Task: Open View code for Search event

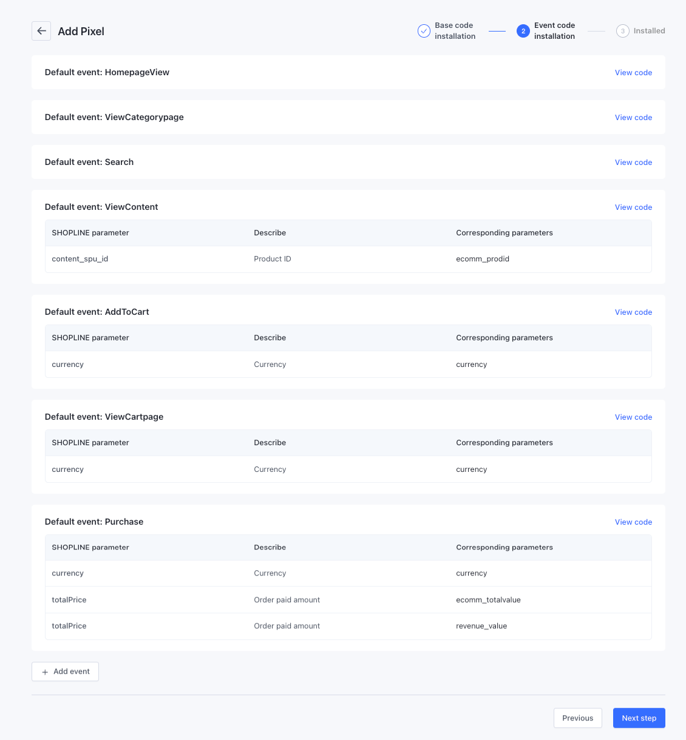Action: (633, 163)
